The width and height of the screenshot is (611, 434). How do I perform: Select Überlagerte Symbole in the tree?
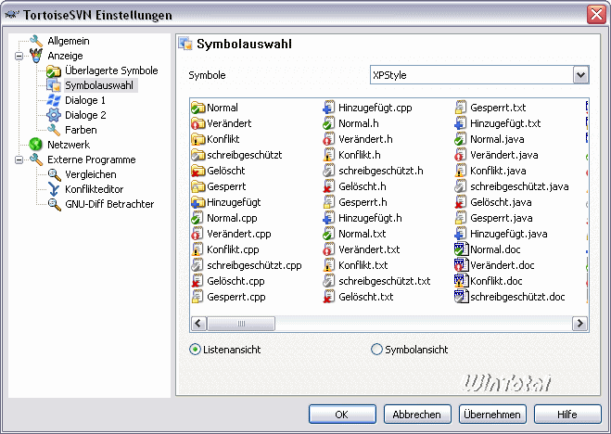tap(111, 70)
